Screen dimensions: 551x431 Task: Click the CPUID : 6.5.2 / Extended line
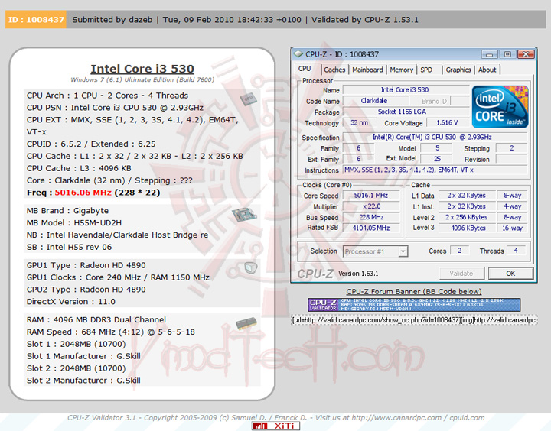click(x=91, y=144)
